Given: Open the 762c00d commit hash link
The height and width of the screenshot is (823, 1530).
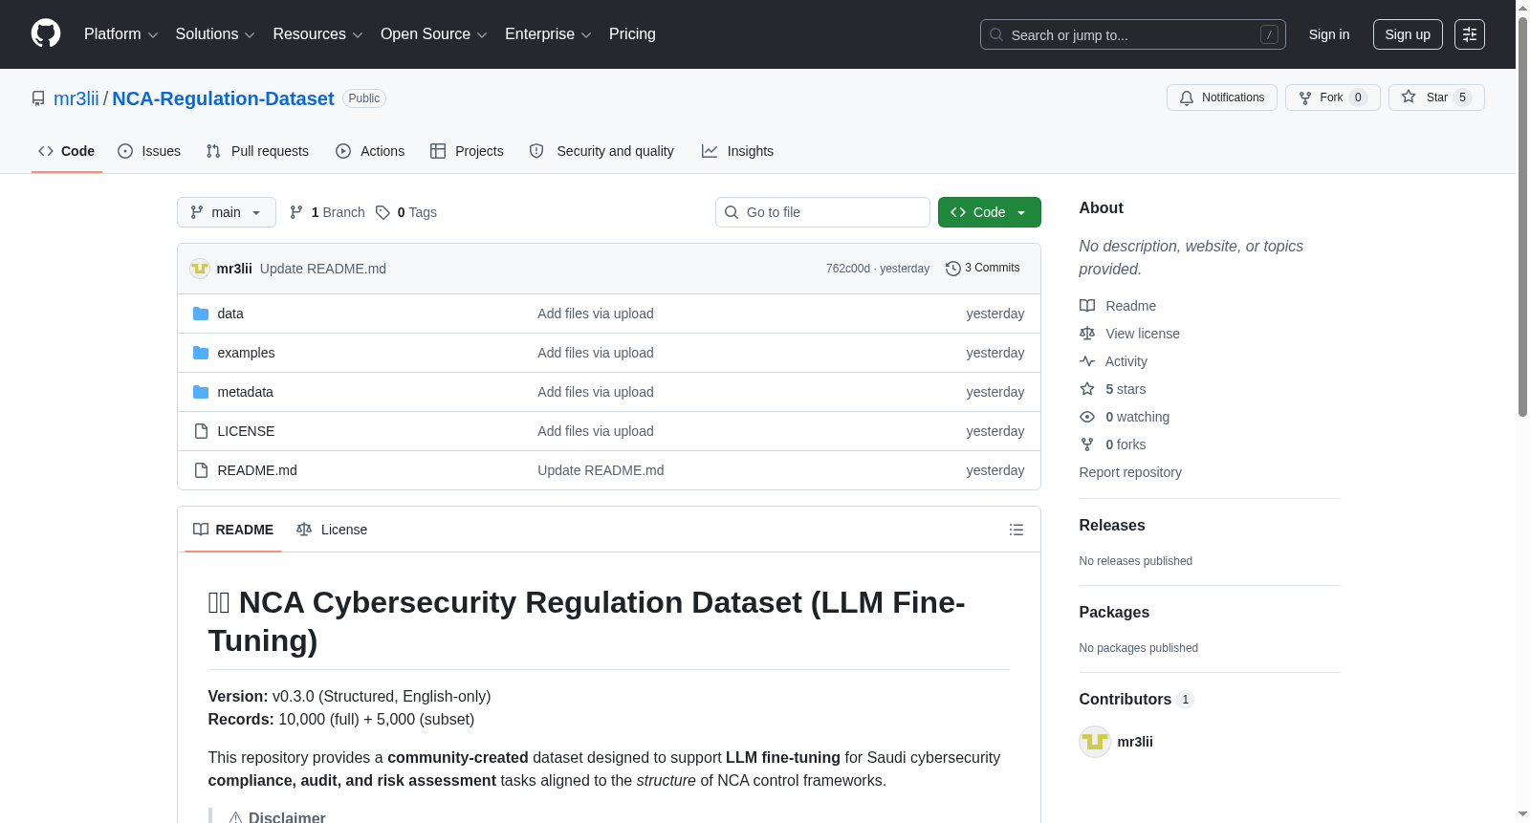Looking at the screenshot, I should coord(848,269).
